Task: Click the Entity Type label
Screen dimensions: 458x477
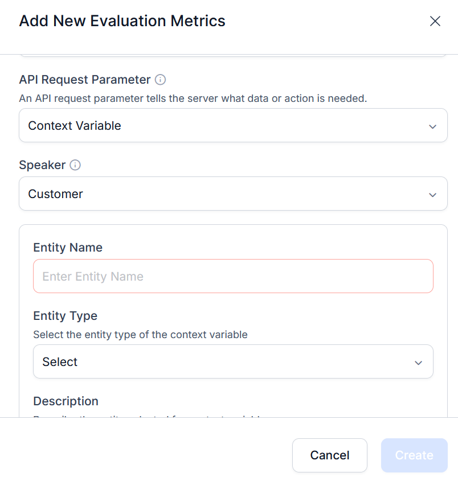Action: click(65, 316)
